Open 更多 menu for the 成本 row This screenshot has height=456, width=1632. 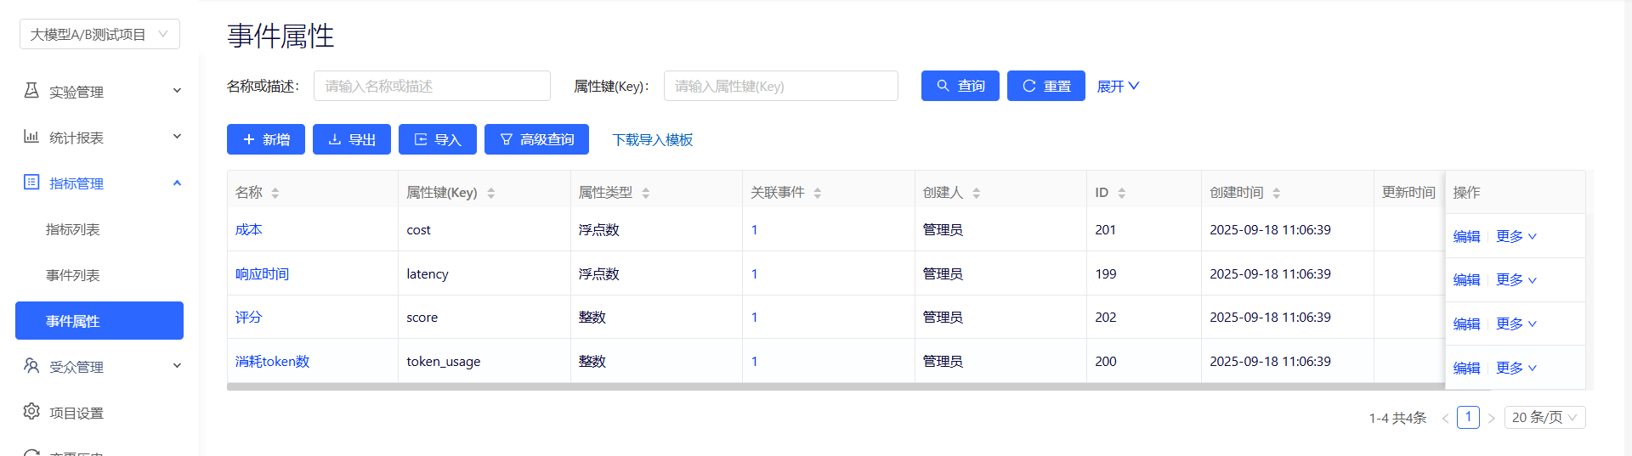(x=1516, y=236)
